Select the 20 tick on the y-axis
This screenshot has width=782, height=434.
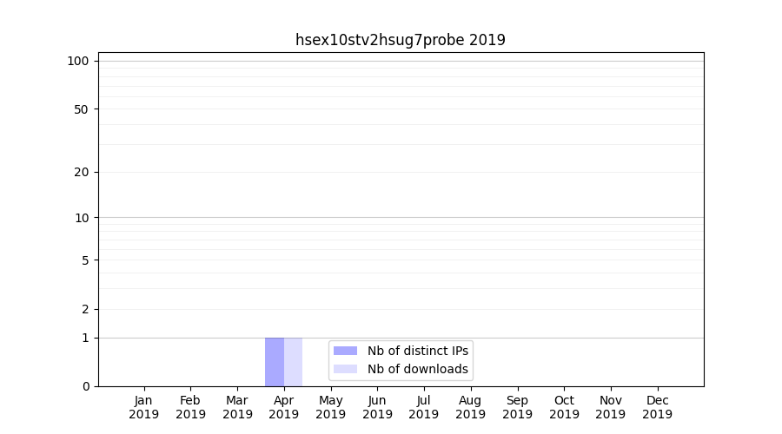[x=82, y=172]
